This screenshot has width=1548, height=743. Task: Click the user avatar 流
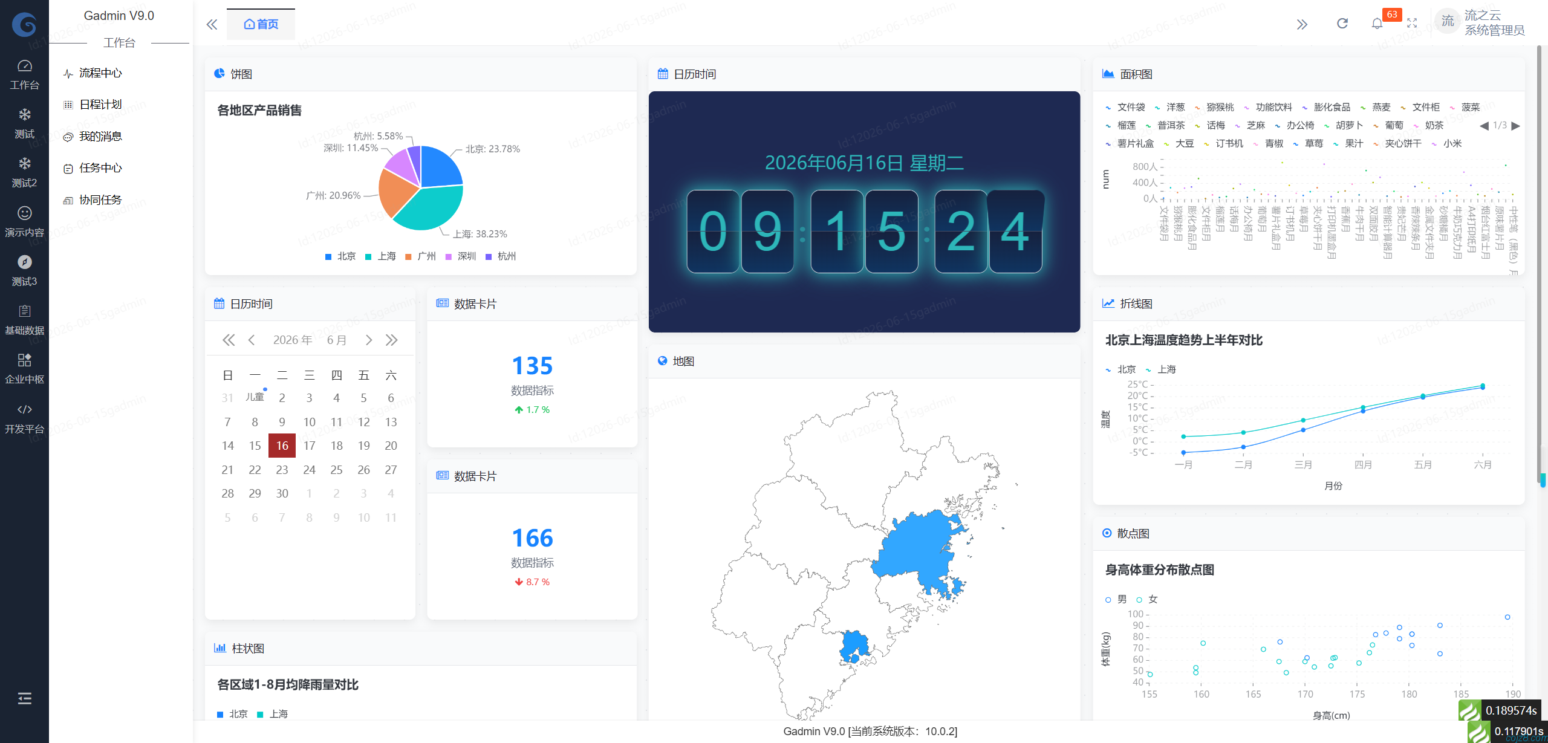click(1447, 22)
